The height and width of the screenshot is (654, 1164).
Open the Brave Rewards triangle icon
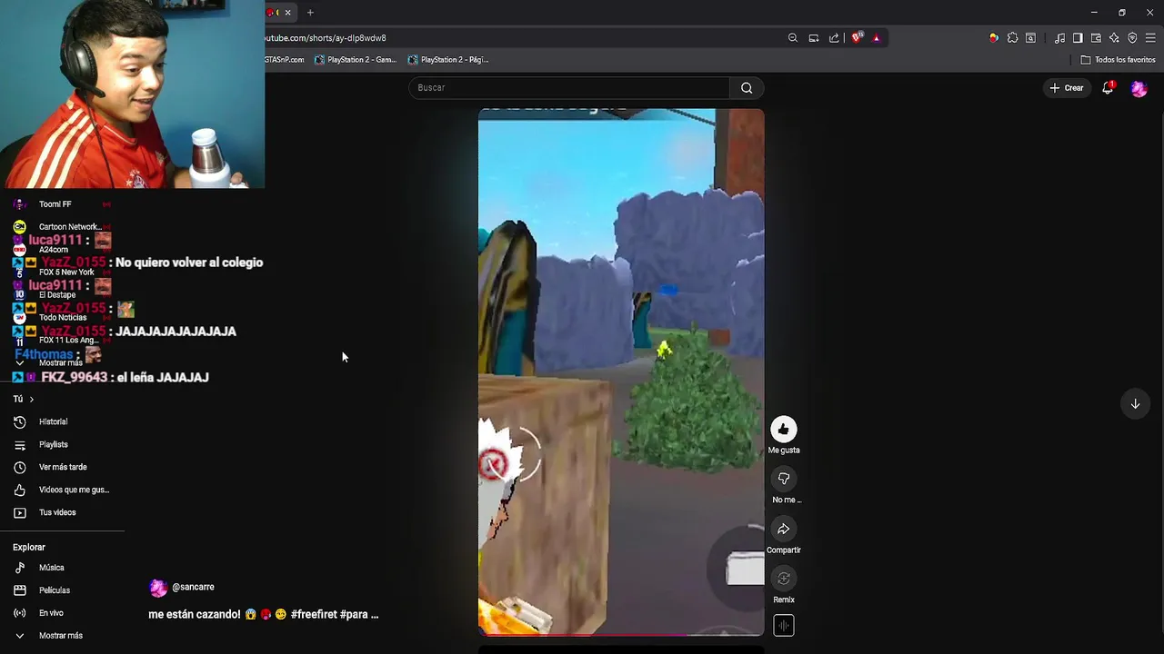click(876, 38)
